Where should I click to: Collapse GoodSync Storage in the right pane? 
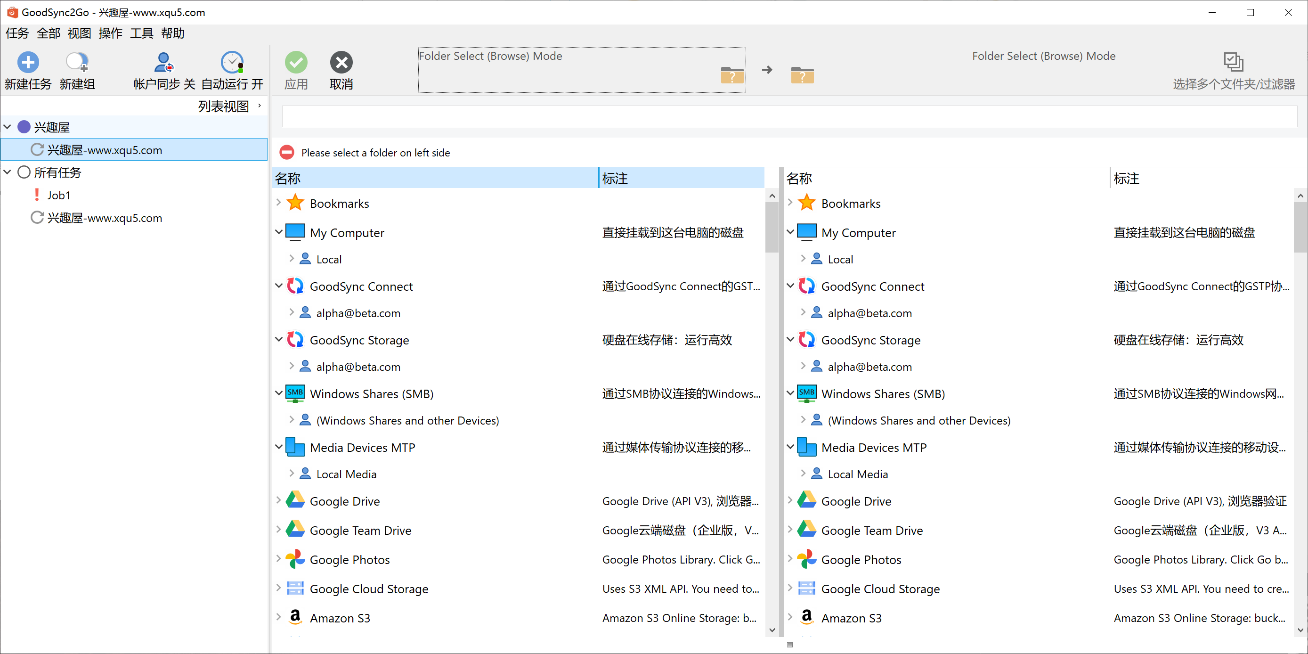[x=789, y=339]
